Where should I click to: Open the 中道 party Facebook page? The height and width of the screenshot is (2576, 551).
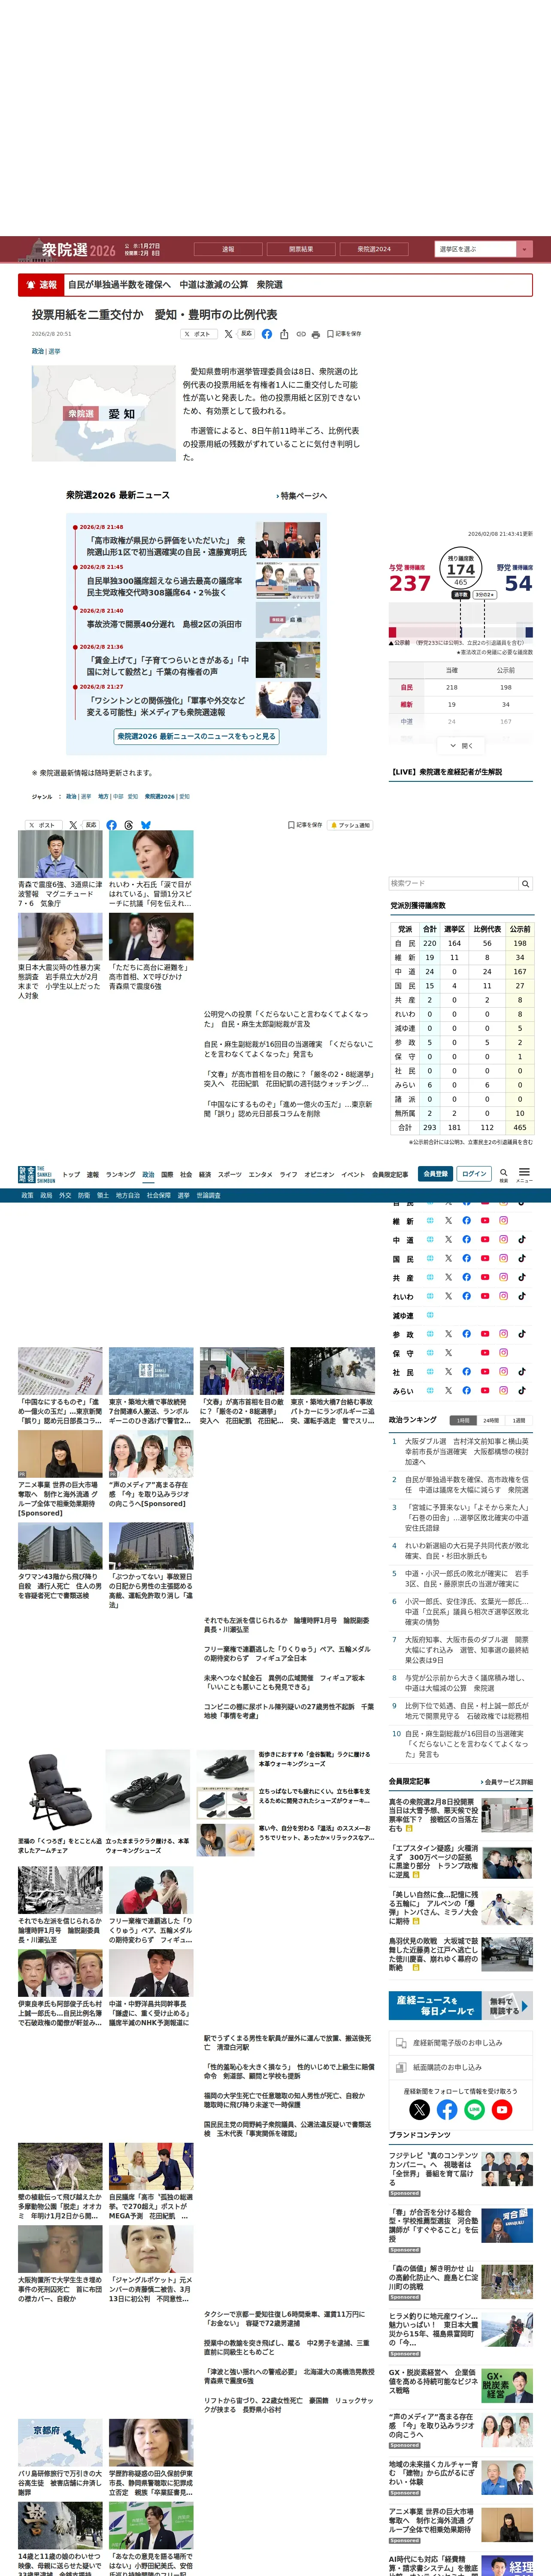tap(466, 1240)
